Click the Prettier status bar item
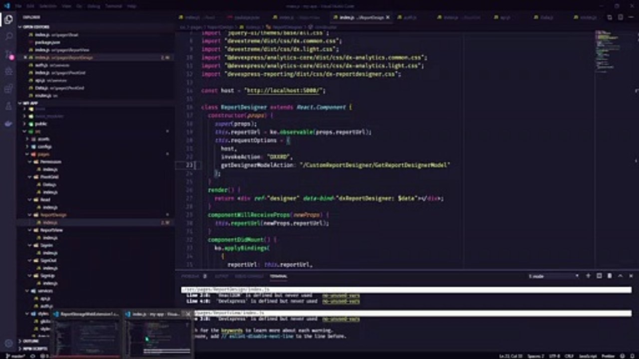This screenshot has height=359, width=639. point(608,356)
